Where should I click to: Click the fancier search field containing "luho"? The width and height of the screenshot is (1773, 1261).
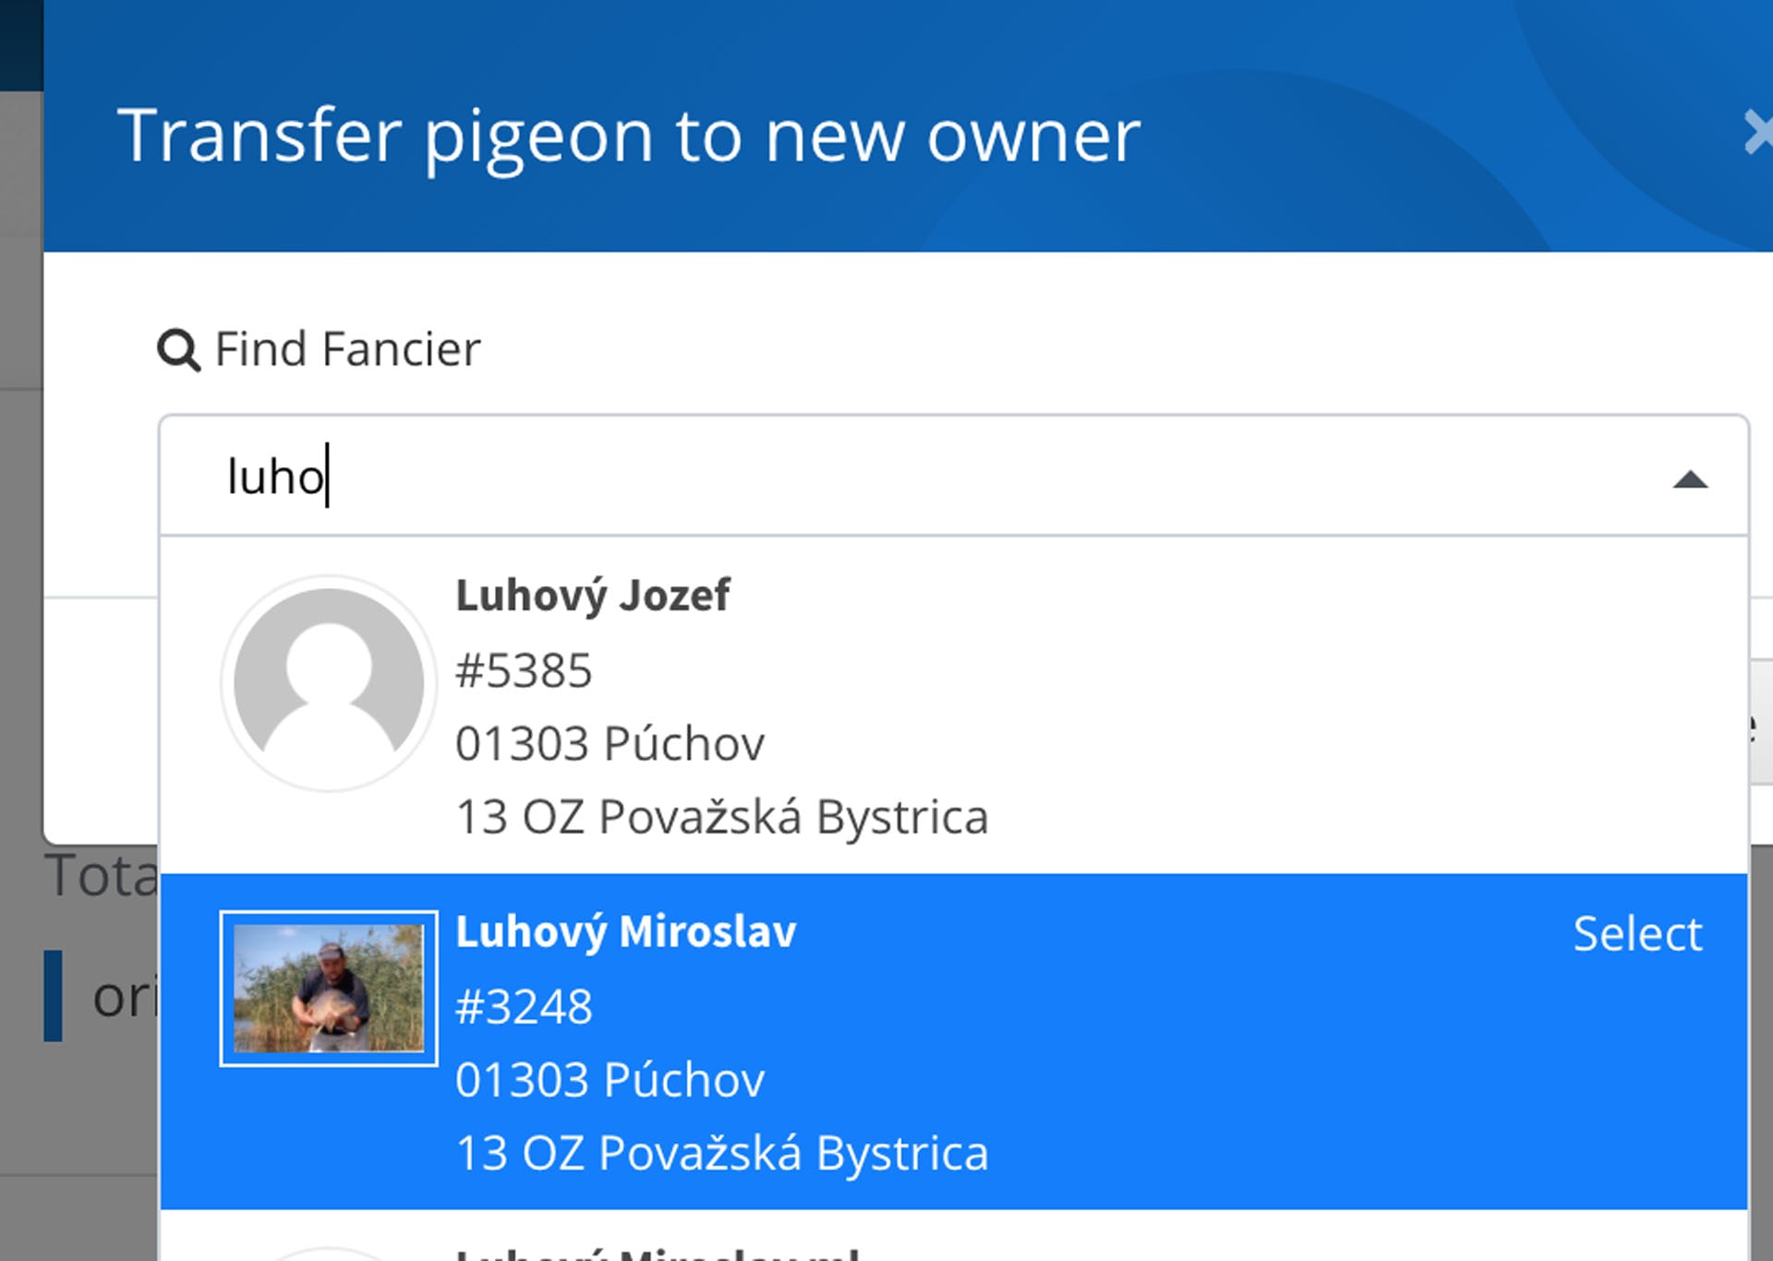(954, 476)
